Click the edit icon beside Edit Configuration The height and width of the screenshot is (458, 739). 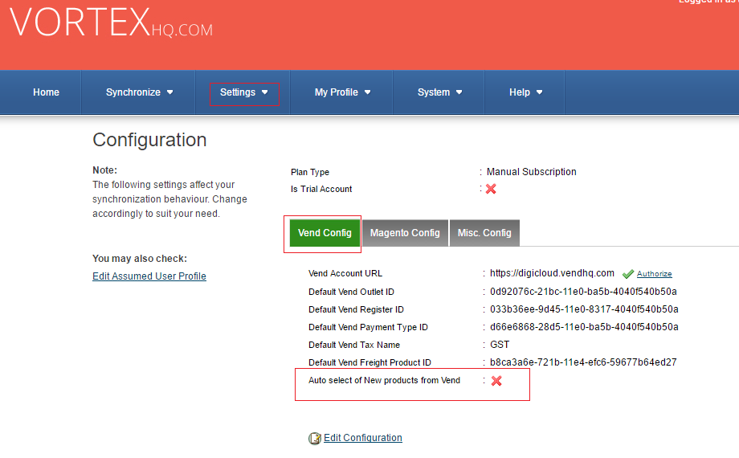click(x=315, y=438)
